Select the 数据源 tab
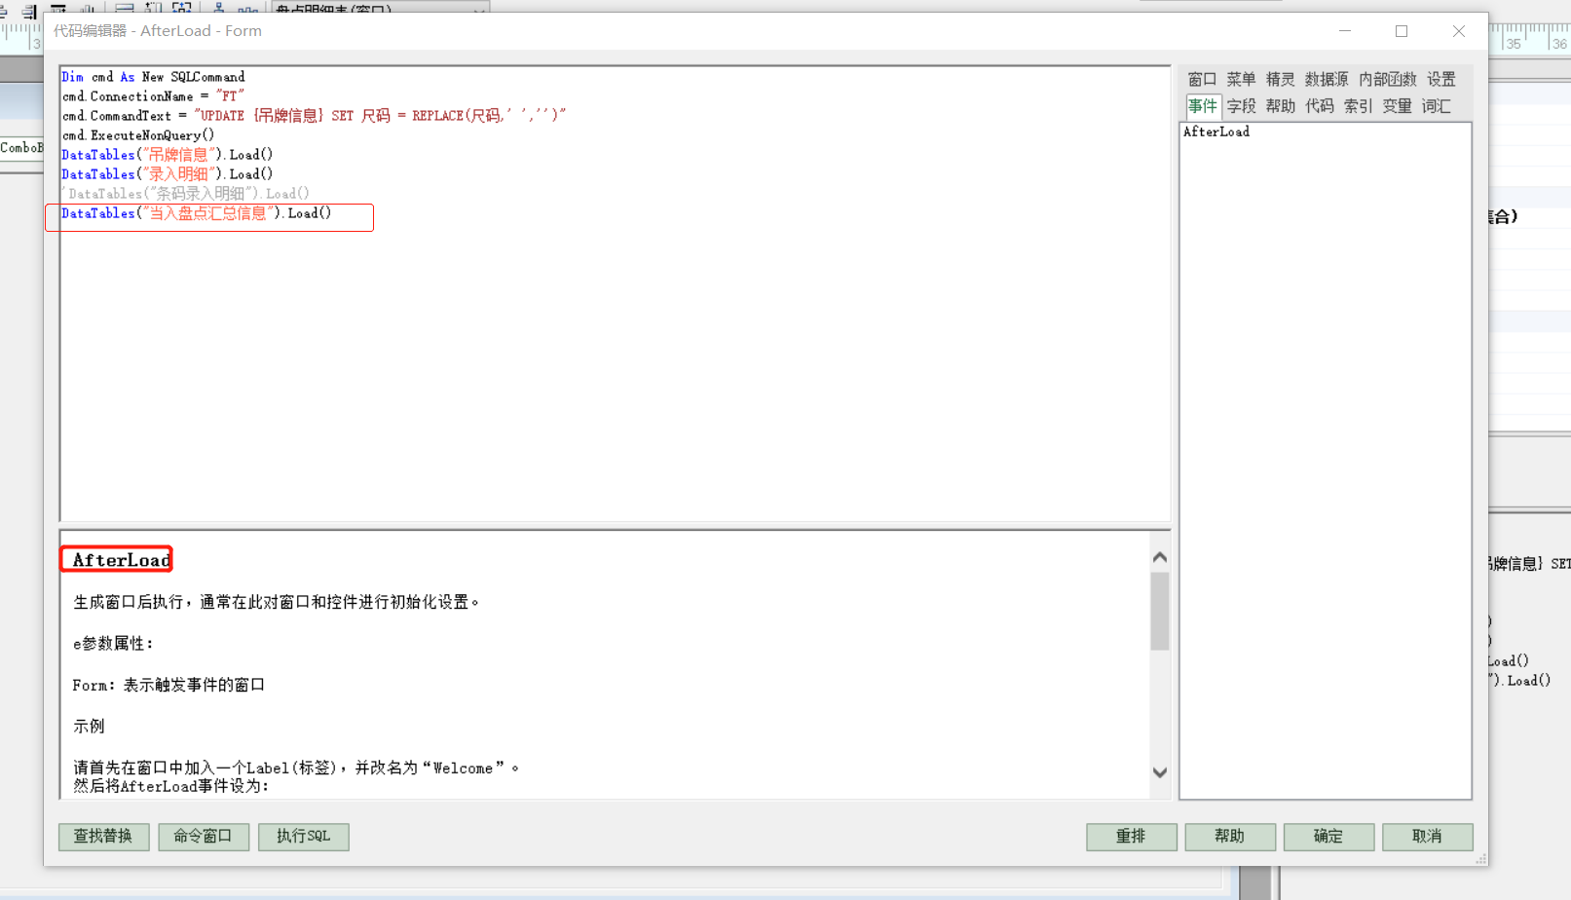This screenshot has width=1571, height=900. tap(1326, 79)
